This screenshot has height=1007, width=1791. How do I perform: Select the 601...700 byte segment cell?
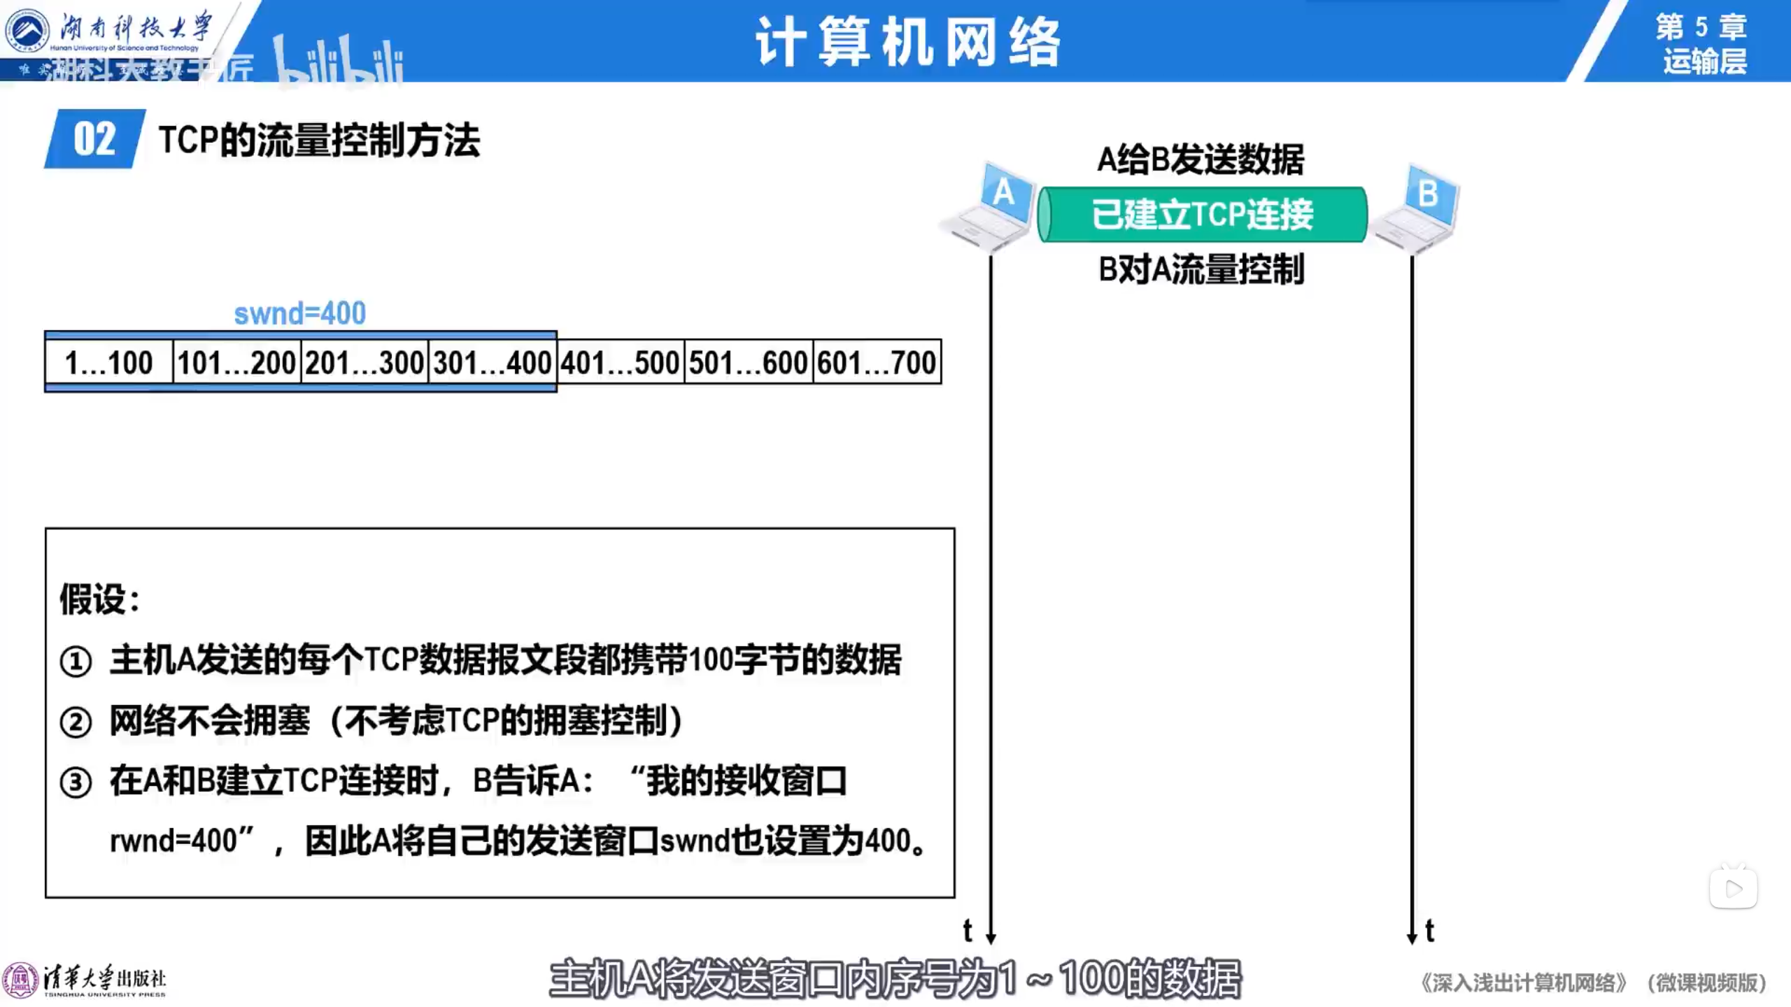click(876, 363)
